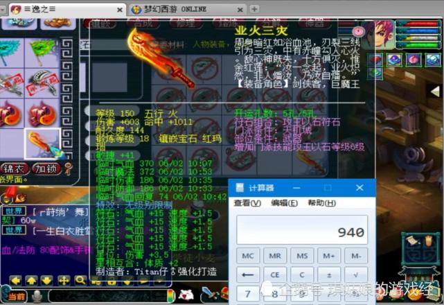Image resolution: width=444 pixels, height=305 pixels.
Task: Open the character portrait panel
Action: pos(380,35)
